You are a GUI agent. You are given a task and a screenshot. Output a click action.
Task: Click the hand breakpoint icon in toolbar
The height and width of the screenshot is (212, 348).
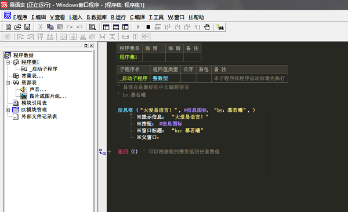point(207,27)
